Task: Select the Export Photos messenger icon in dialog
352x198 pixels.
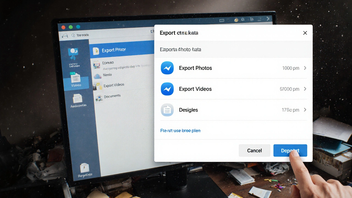Action: [167, 68]
